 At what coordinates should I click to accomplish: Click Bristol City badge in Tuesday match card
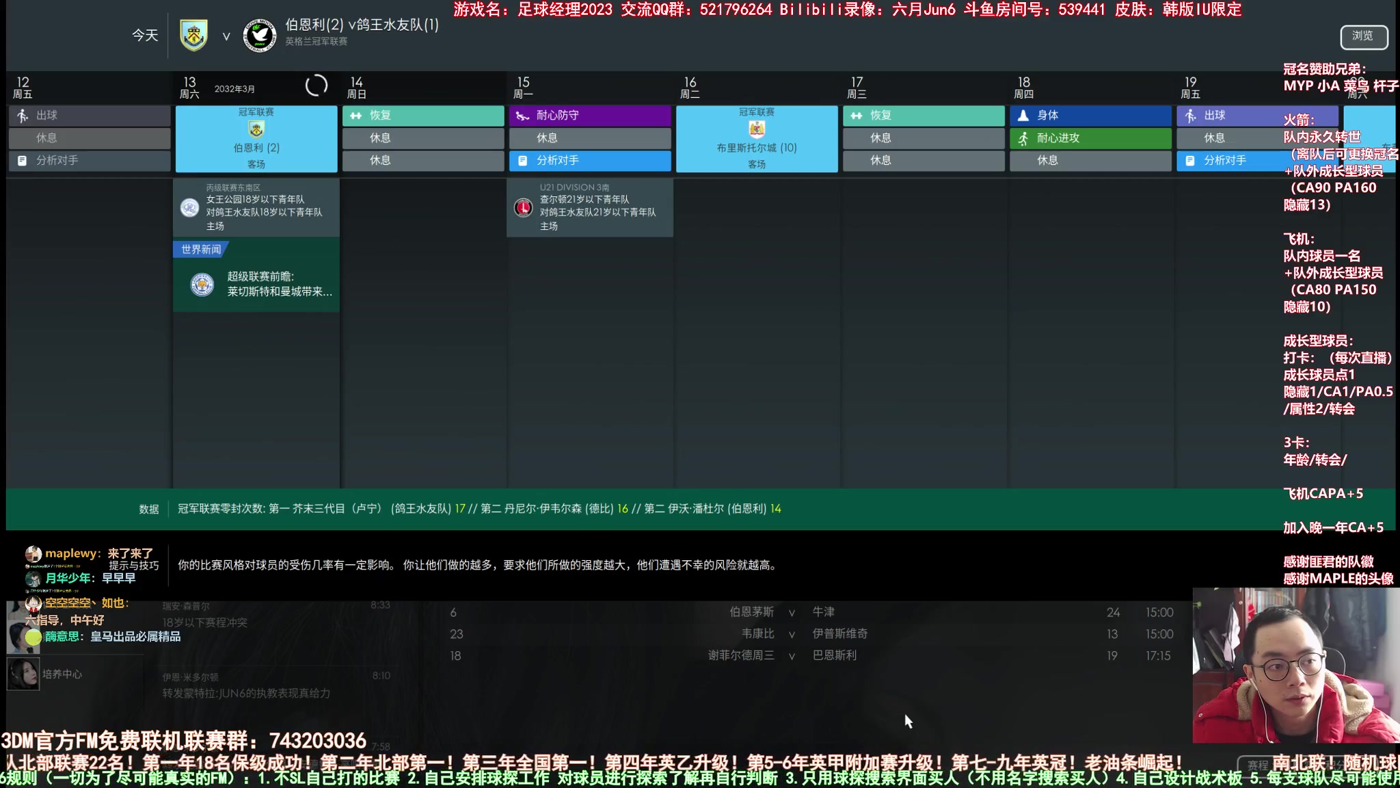[757, 129]
